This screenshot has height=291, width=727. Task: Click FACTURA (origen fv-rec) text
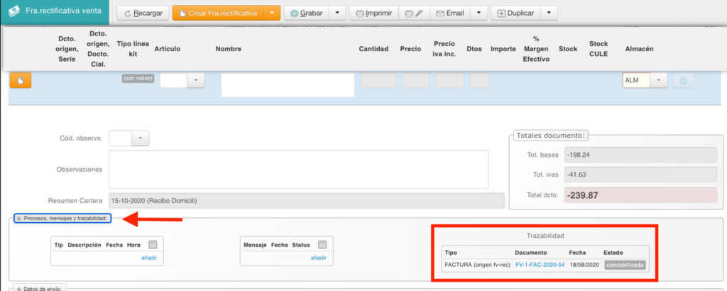tap(477, 265)
